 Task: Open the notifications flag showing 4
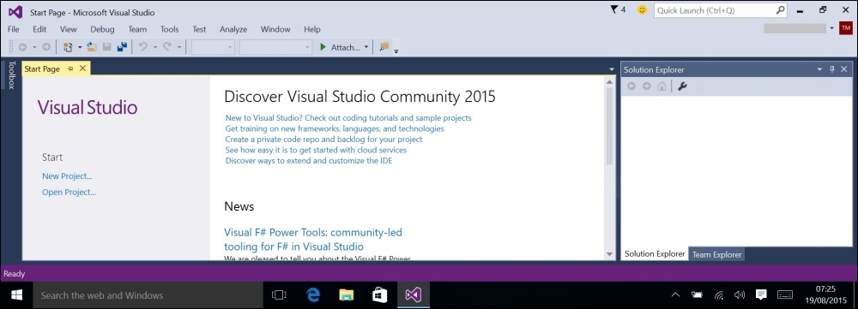point(617,9)
